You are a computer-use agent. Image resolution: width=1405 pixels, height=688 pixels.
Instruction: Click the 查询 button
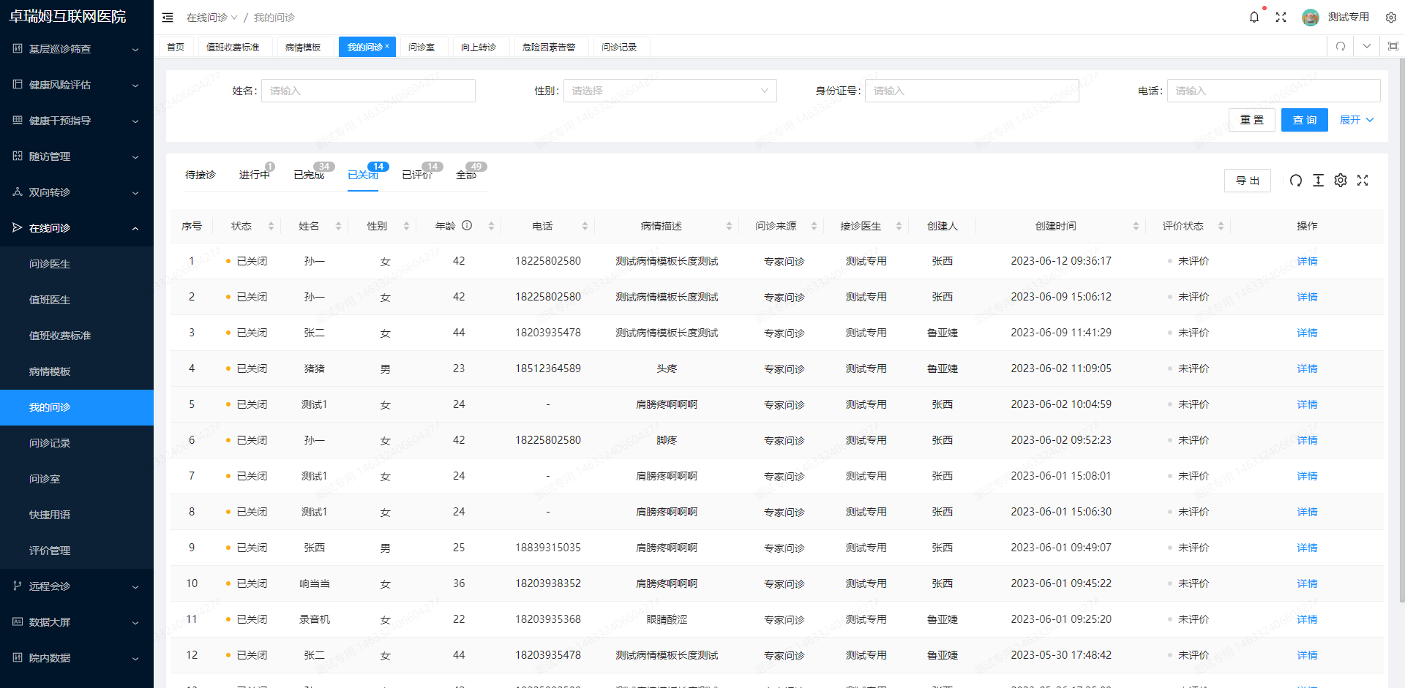coord(1304,120)
